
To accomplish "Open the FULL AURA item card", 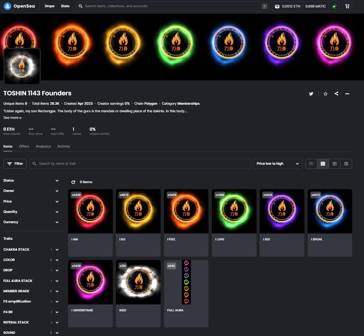I will [x=186, y=294].
